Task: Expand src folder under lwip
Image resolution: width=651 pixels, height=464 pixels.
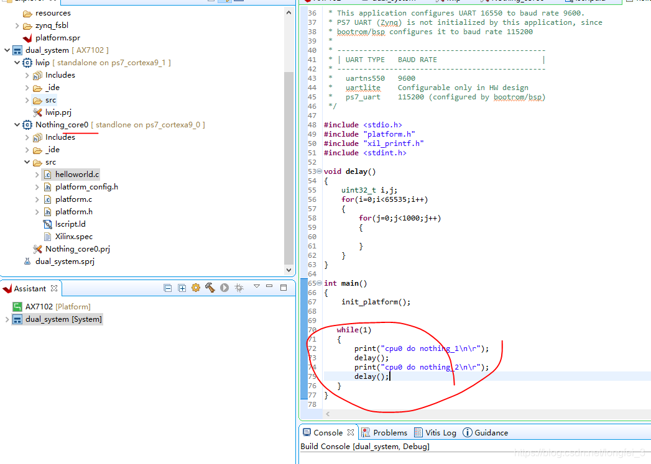Action: [27, 101]
